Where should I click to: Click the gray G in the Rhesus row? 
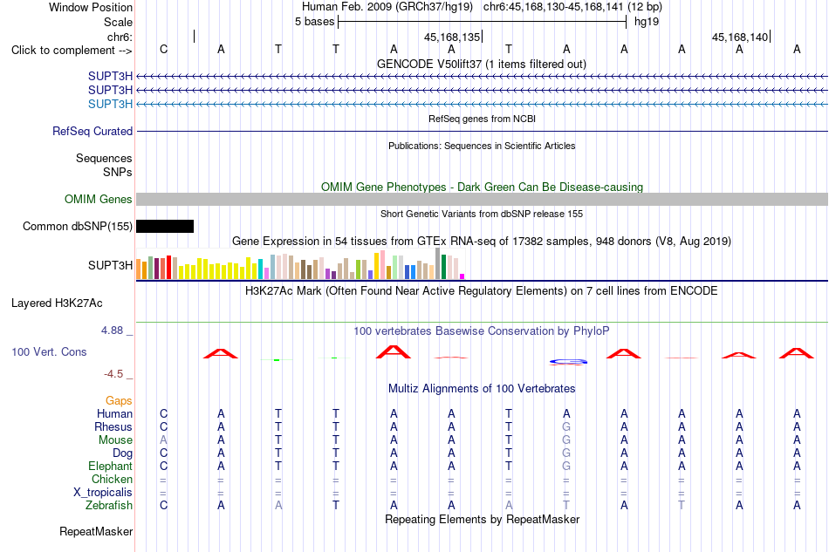pyautogui.click(x=566, y=426)
